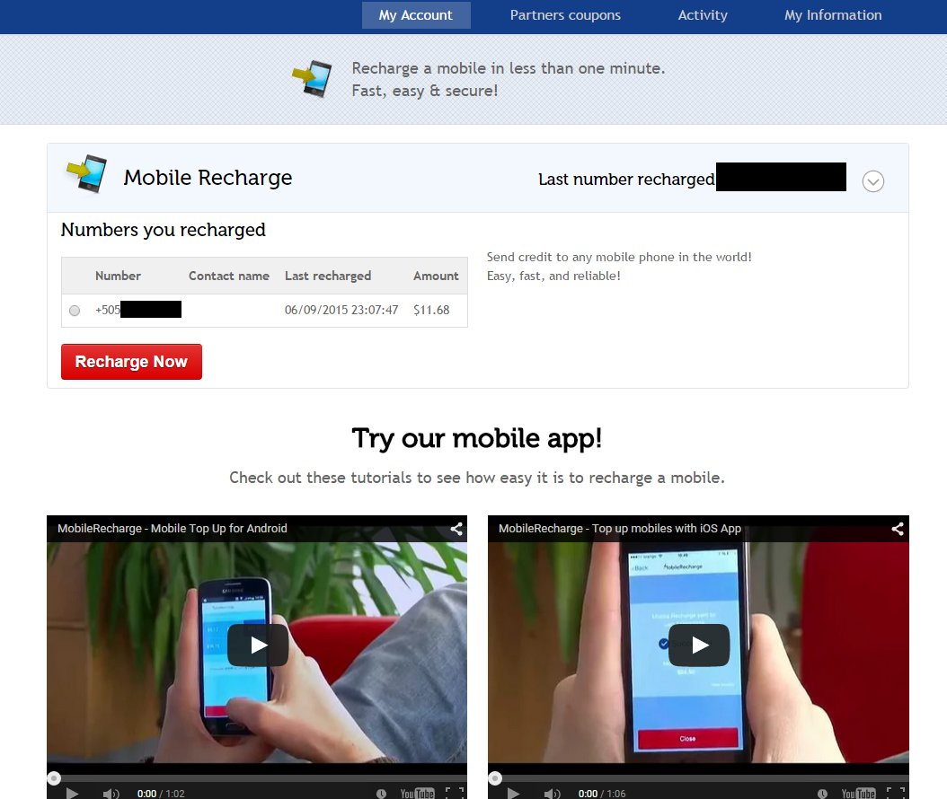Open the My Information tab
This screenshot has width=947, height=799.
(x=833, y=15)
